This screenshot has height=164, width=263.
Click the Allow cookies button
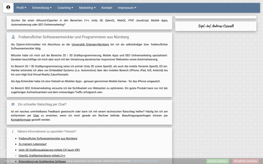[x=217, y=161]
